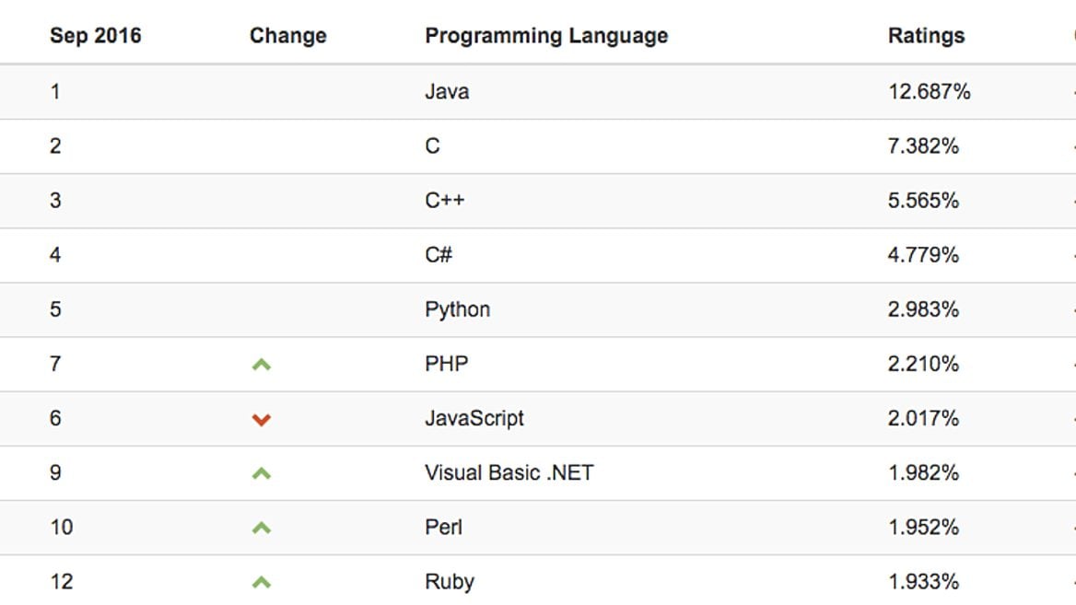Sort the Programming Language column
Screen dimensions: 1076x605
click(545, 35)
